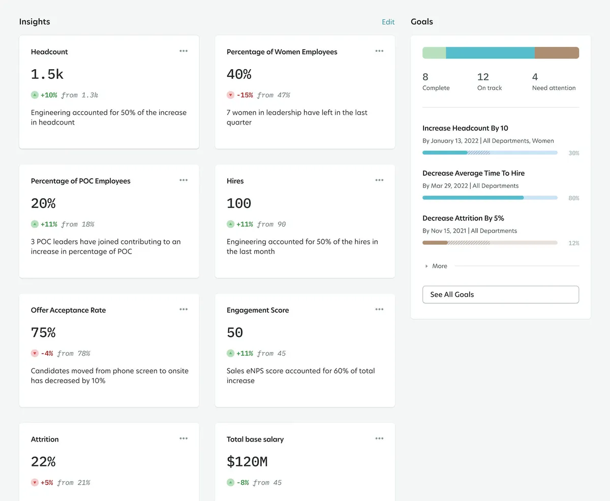This screenshot has width=610, height=501.
Task: Click the Edit link for Insights
Action: (x=388, y=22)
